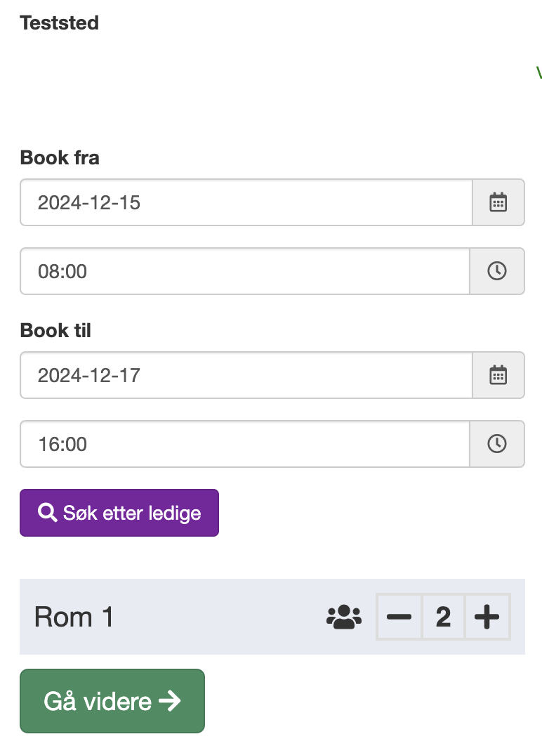Click the Teststed heading
The height and width of the screenshot is (753, 542).
[59, 23]
